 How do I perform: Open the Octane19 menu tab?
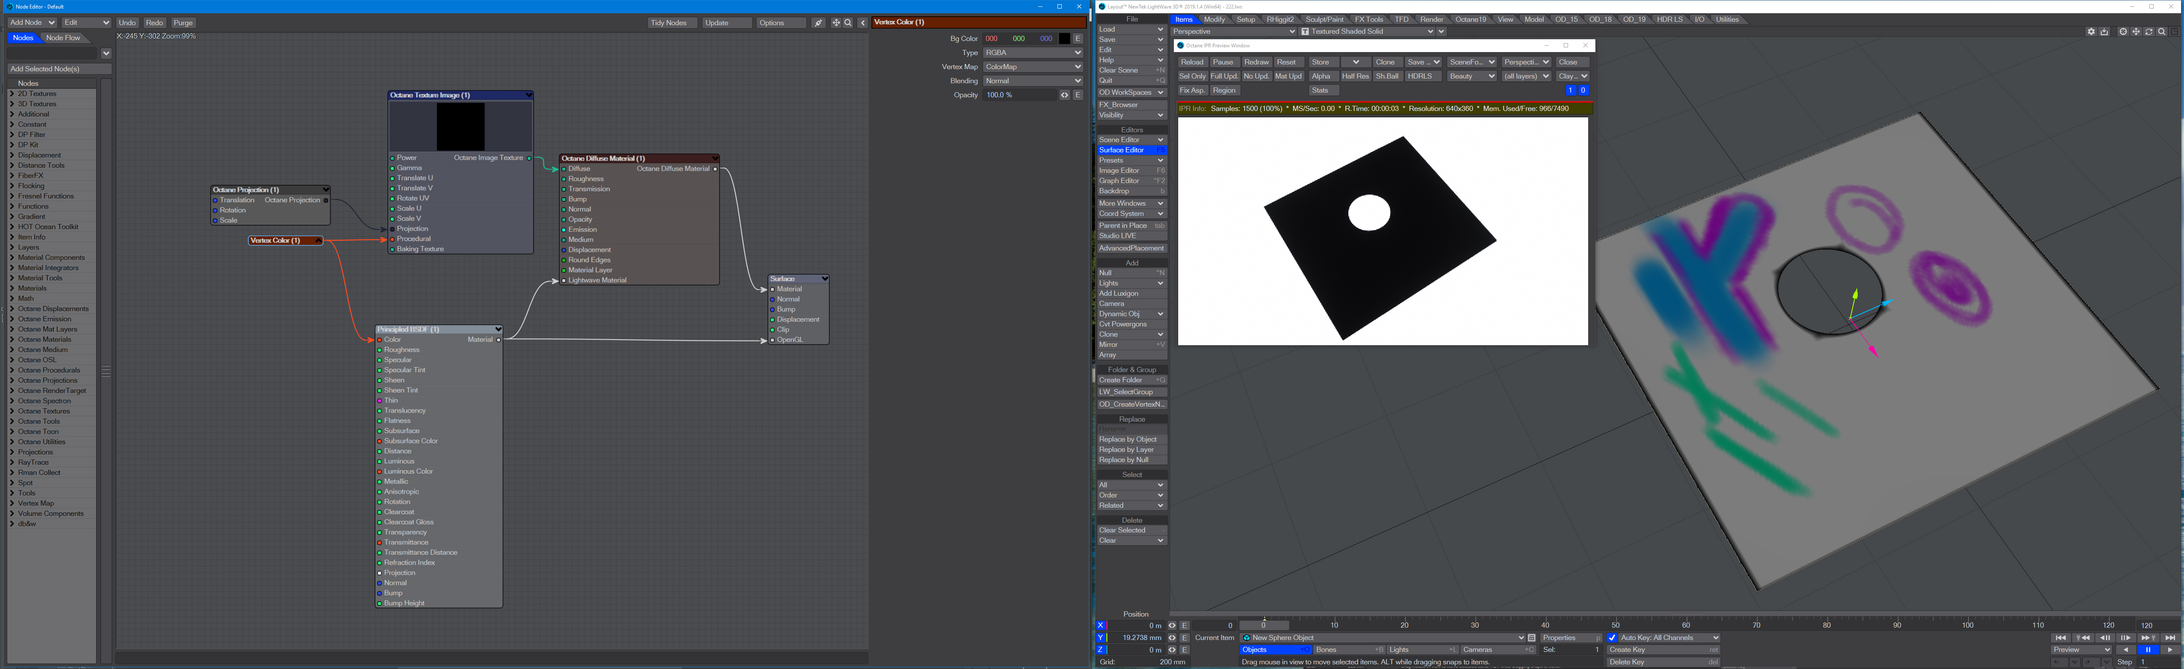[x=1470, y=20]
